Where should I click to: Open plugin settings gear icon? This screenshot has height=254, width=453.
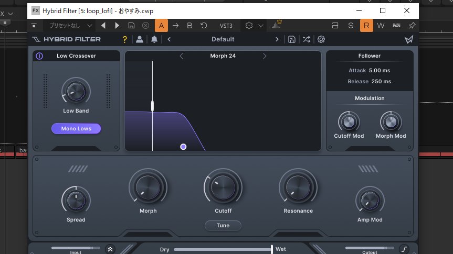(x=321, y=39)
